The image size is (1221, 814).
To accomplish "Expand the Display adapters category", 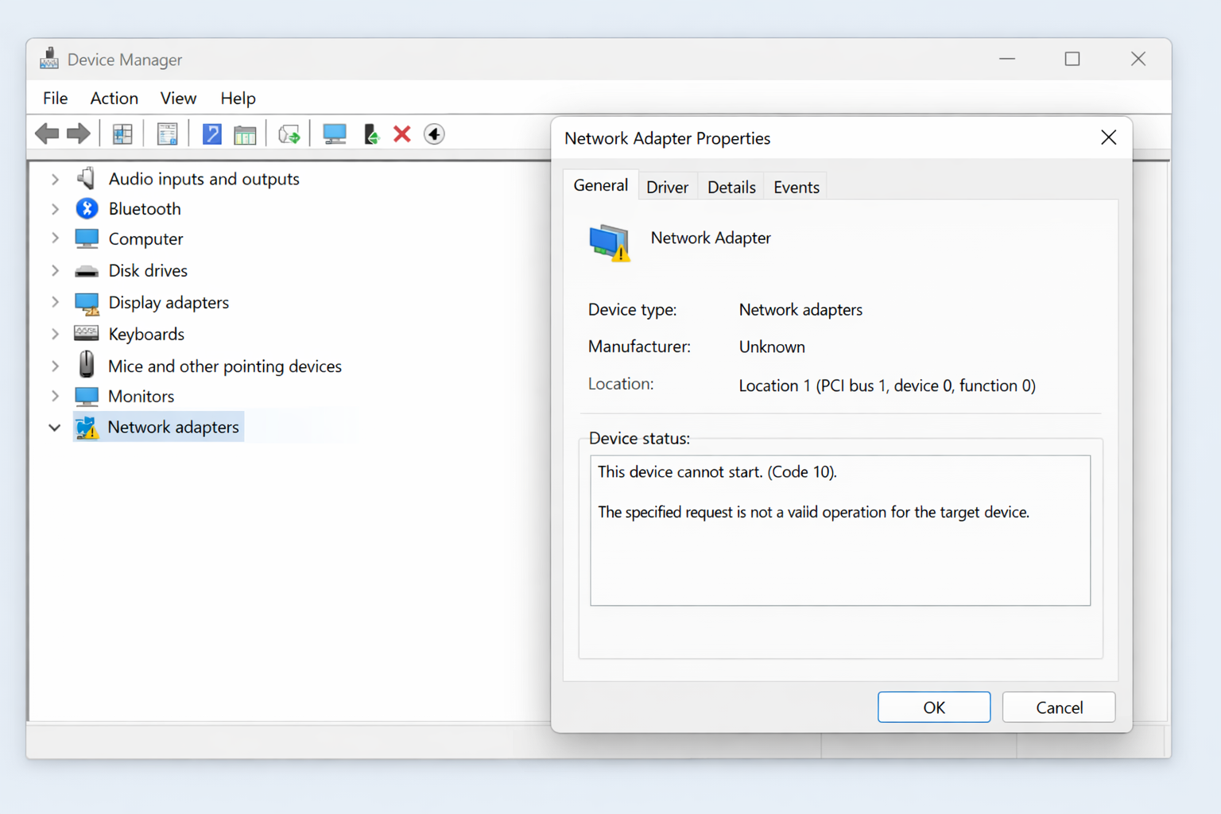I will click(x=54, y=303).
